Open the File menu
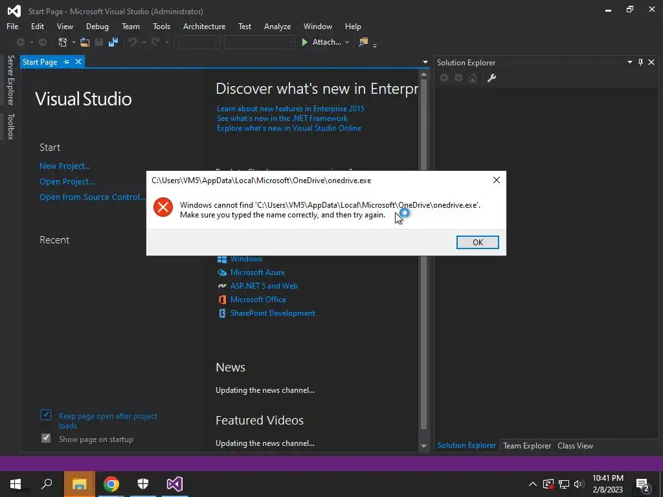The width and height of the screenshot is (663, 497). pos(12,26)
